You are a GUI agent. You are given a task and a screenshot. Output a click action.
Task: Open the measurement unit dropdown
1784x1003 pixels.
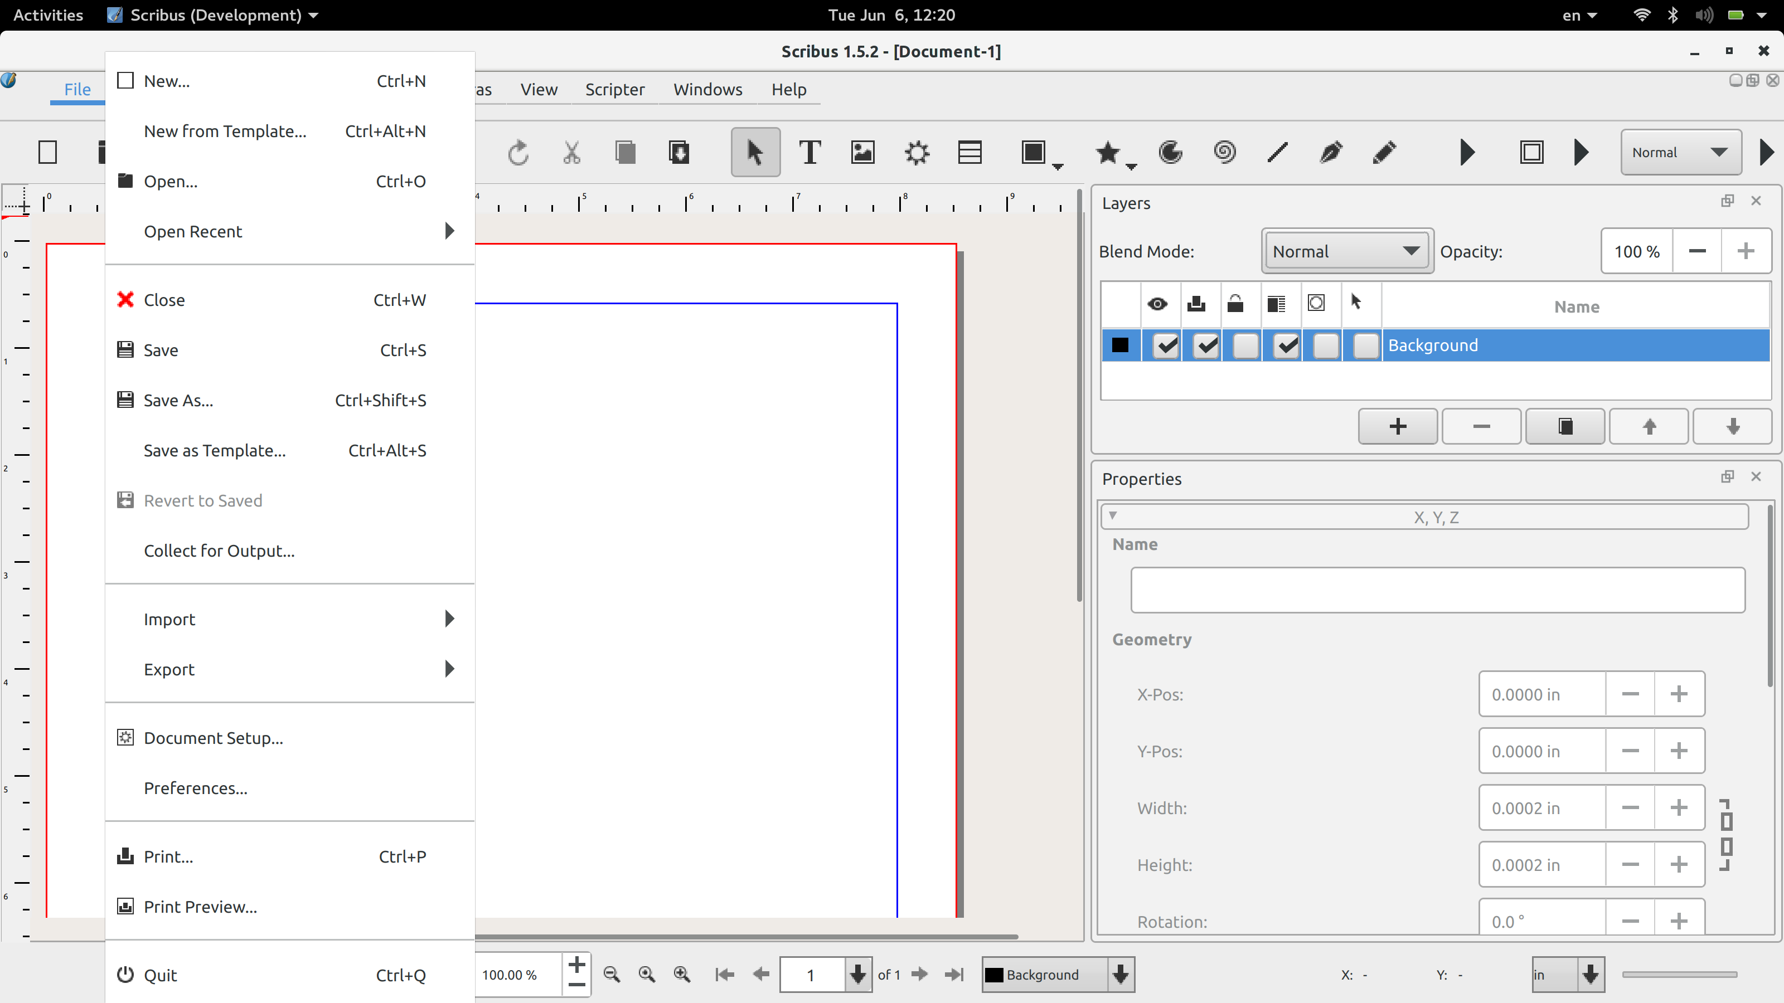(1590, 975)
